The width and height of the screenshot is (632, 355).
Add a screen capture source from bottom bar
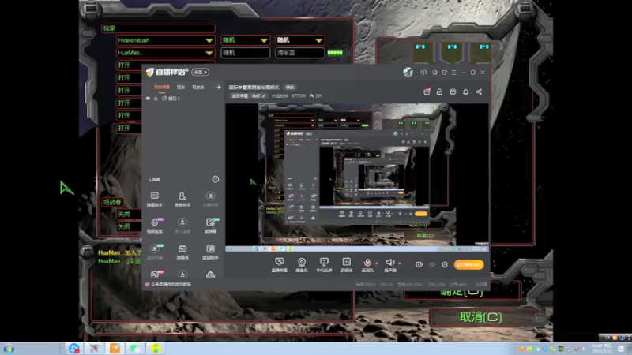pyautogui.click(x=279, y=265)
